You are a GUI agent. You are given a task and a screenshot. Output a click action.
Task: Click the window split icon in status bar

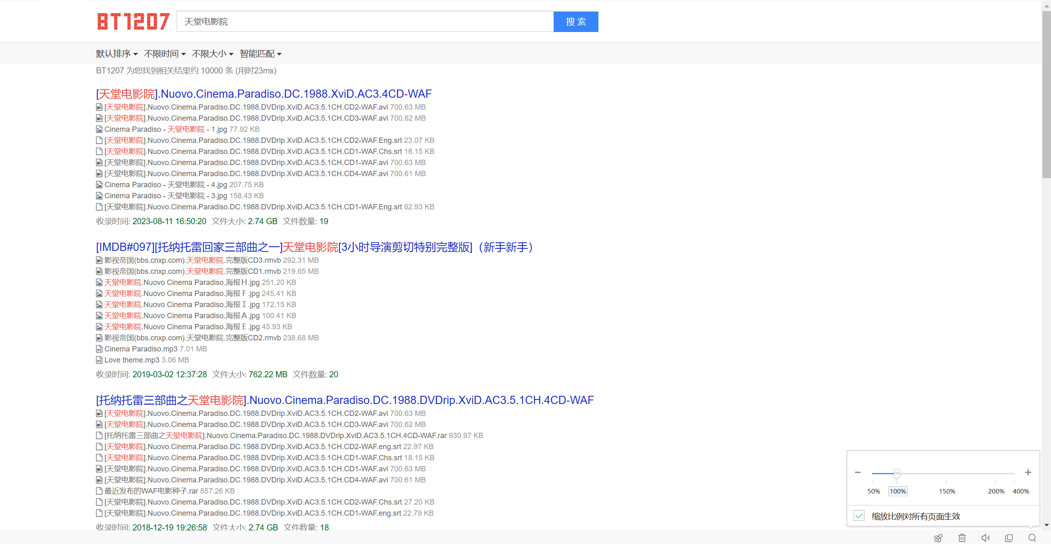(1009, 538)
